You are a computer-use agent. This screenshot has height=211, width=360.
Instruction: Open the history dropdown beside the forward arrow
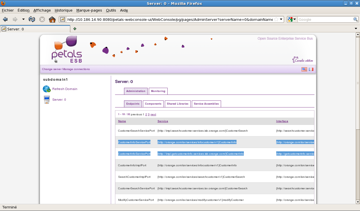click(23, 19)
